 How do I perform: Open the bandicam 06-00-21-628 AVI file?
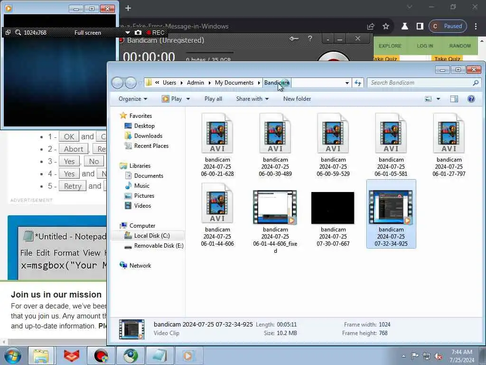(x=217, y=144)
